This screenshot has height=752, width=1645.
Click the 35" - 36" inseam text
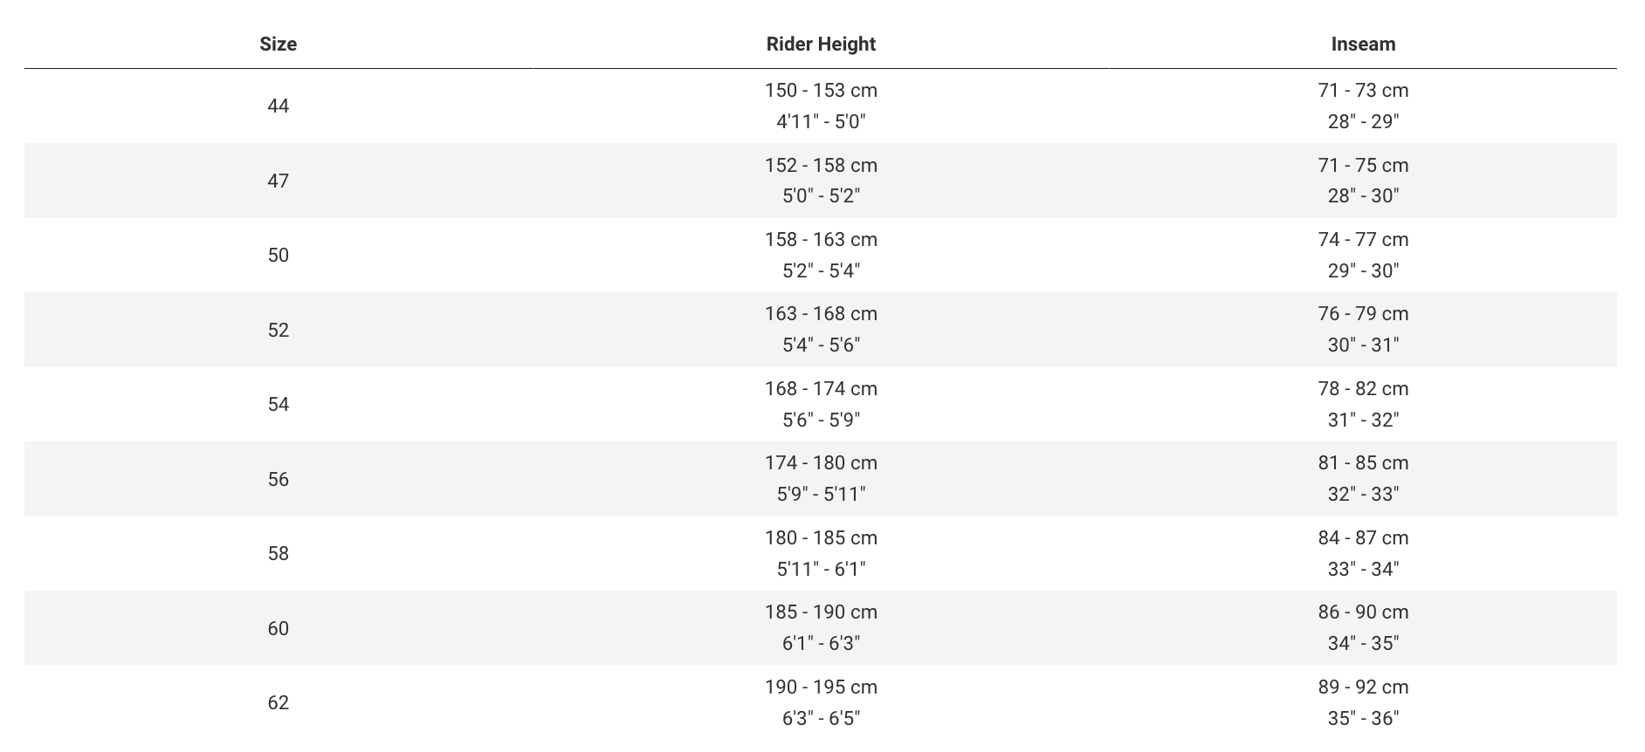(1363, 719)
